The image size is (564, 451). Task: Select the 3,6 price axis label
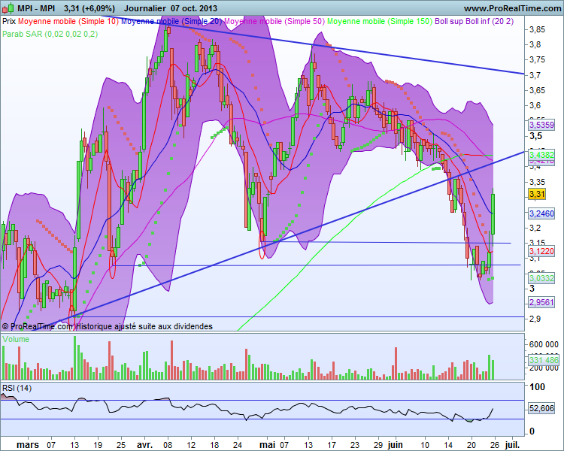click(535, 106)
